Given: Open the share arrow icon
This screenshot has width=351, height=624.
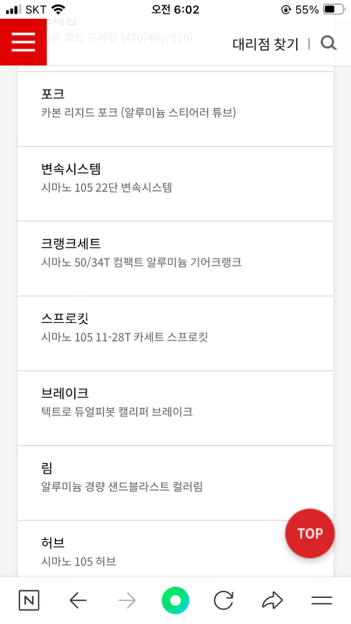Looking at the screenshot, I should 273,600.
